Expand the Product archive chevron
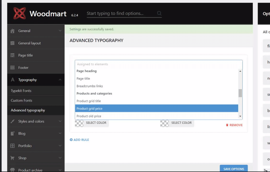The width and height of the screenshot is (270, 172). coord(60,170)
